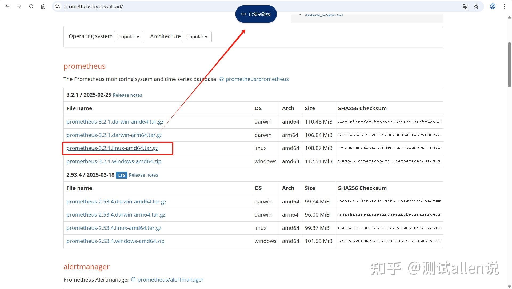Download prometheus-2.53.4.windows-amd64.zip

[115, 241]
